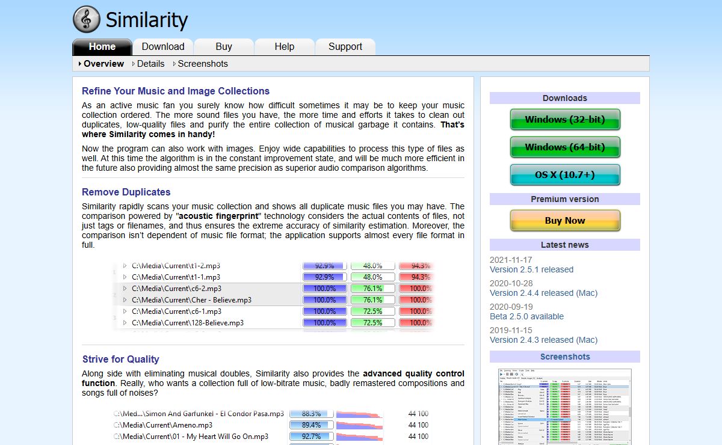Open the sidebar application screenshot thumbnail
722x445 pixels.
tap(565, 407)
